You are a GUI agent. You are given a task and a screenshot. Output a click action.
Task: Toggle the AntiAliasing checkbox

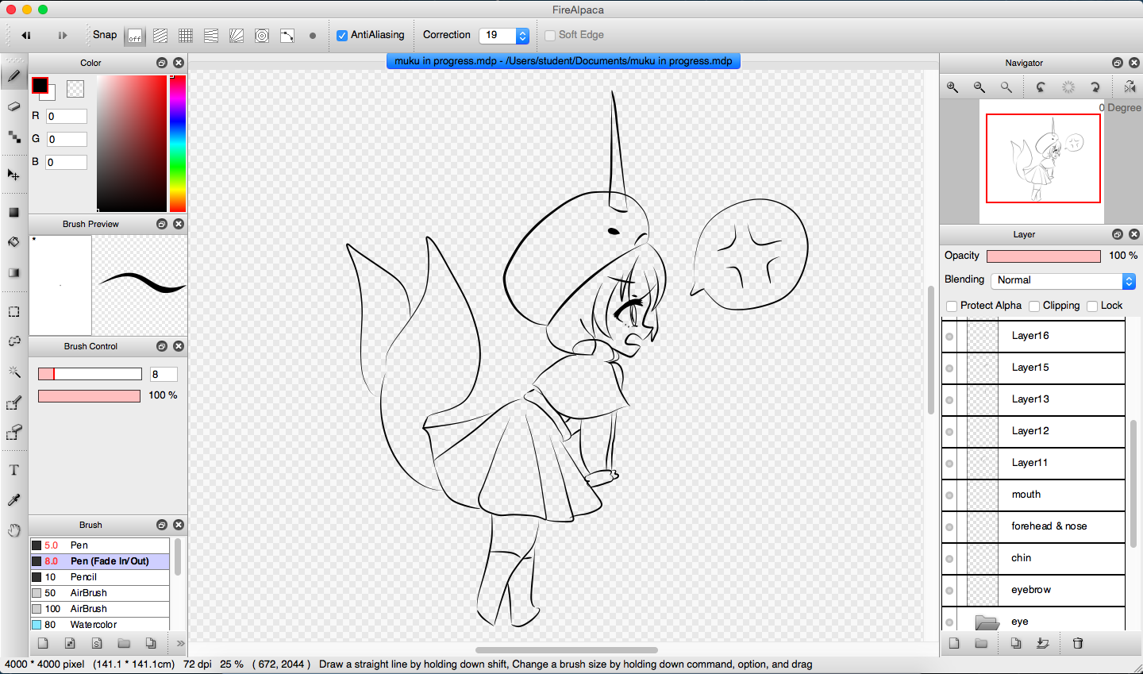(x=342, y=36)
